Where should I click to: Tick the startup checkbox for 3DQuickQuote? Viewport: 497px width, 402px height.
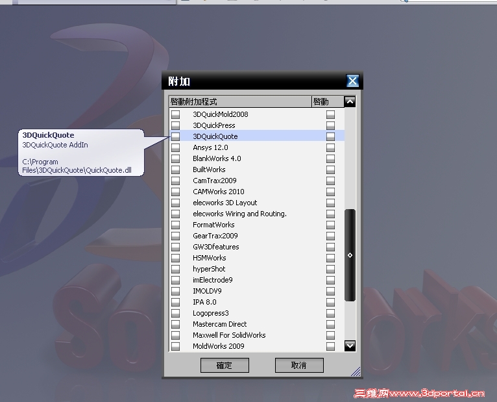click(330, 136)
